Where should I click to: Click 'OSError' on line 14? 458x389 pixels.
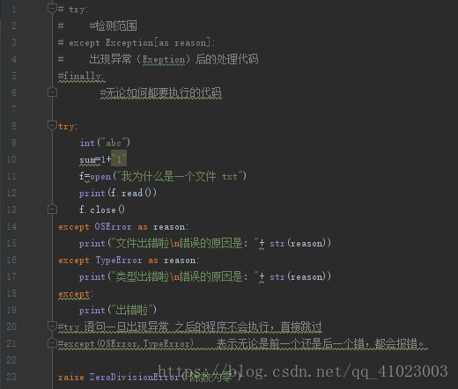[x=113, y=227]
